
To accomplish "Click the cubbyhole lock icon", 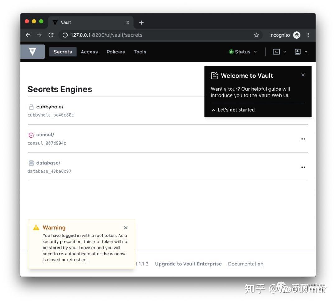I will click(31, 107).
